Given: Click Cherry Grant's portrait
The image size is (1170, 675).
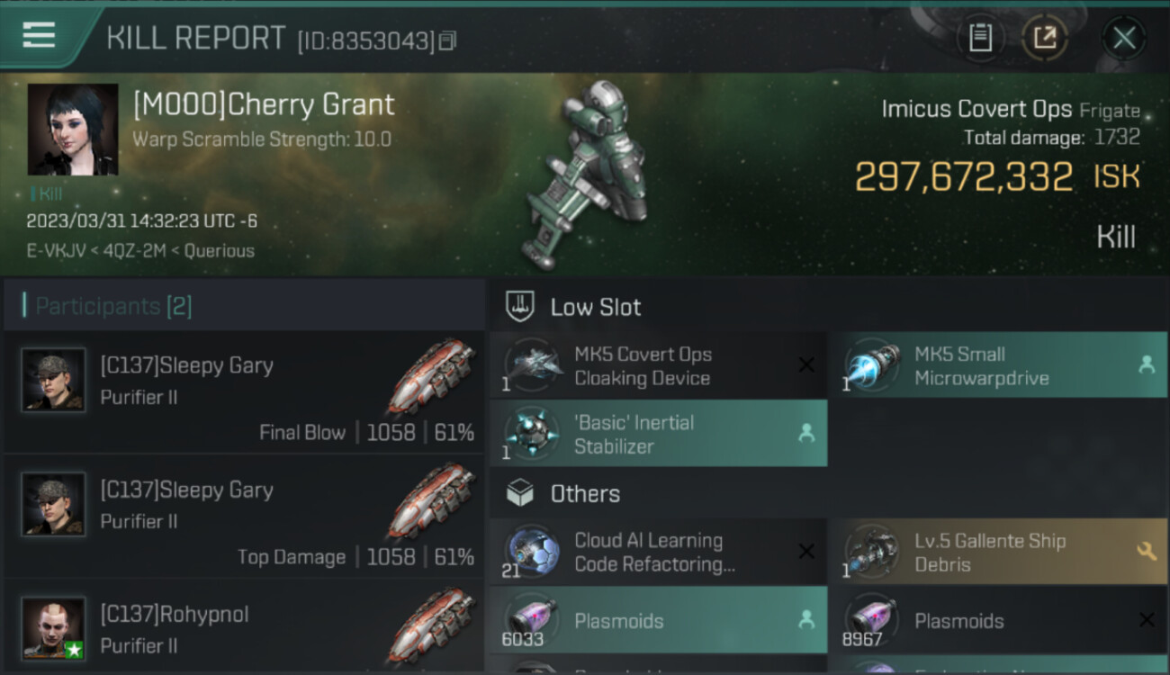Looking at the screenshot, I should (73, 130).
